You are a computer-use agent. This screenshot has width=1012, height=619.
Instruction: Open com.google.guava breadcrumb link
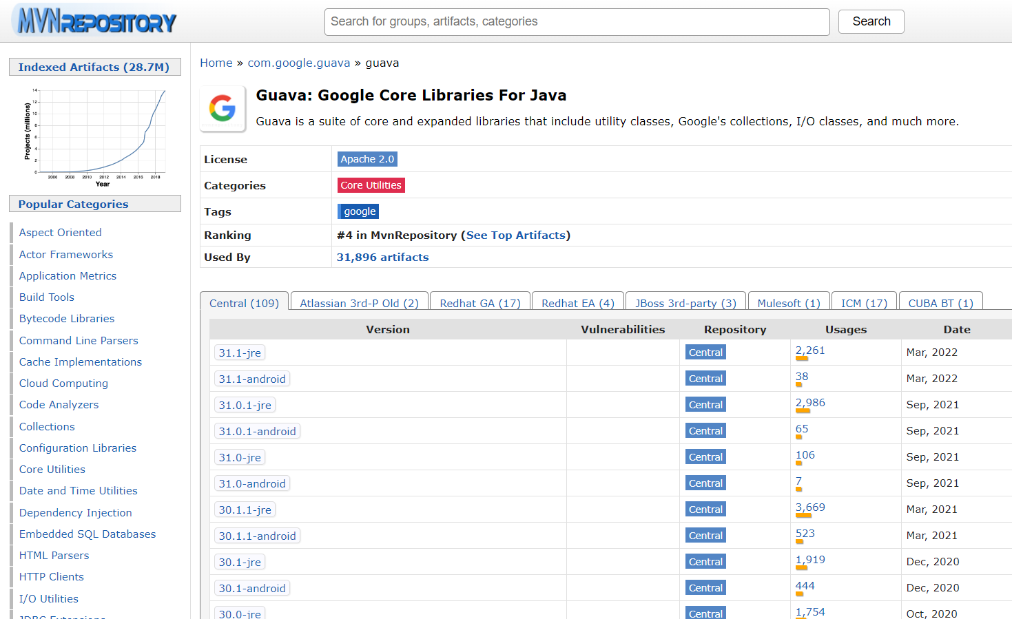coord(299,63)
